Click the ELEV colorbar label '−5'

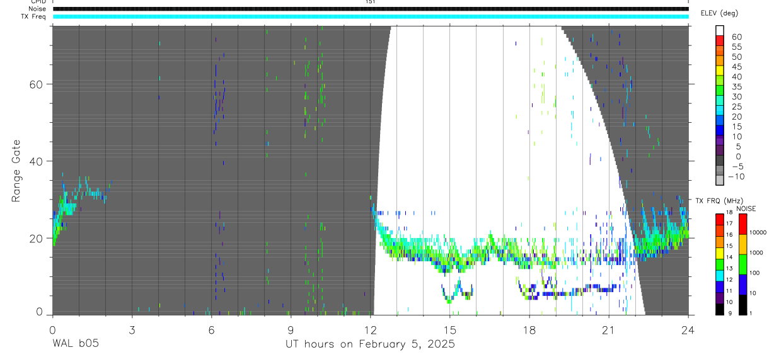coord(737,166)
